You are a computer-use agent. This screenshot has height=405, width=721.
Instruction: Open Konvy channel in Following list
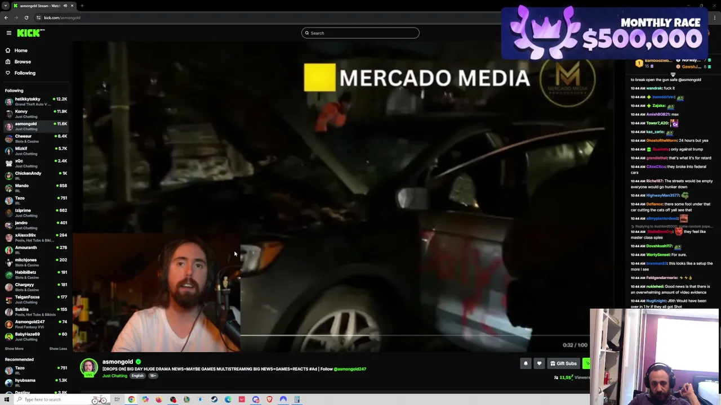(35, 114)
